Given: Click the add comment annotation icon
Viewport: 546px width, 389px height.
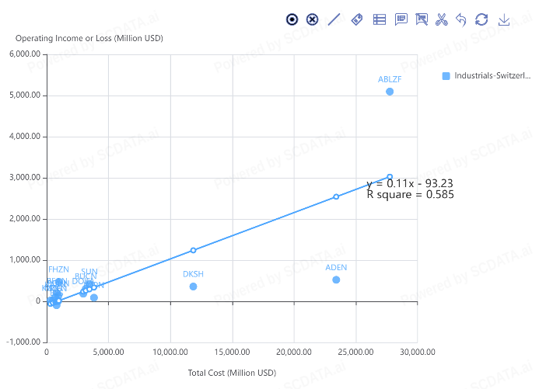Looking at the screenshot, I should pyautogui.click(x=401, y=19).
